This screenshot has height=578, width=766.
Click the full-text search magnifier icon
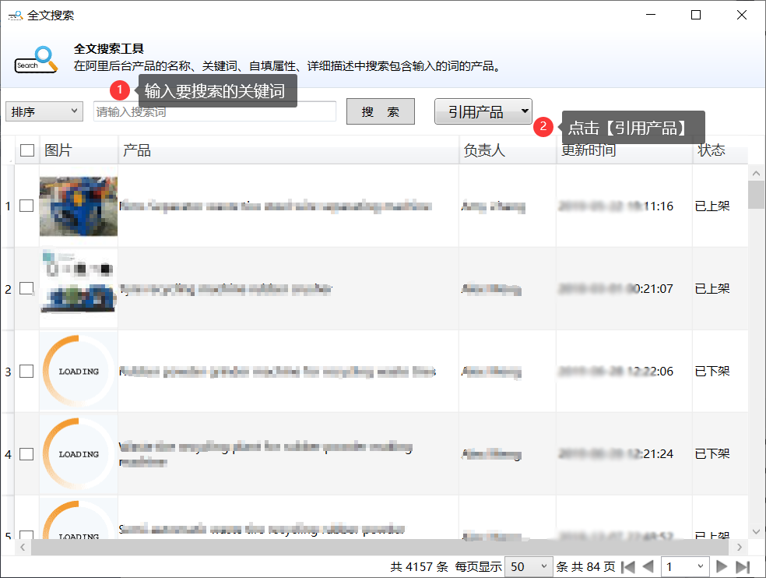coord(37,60)
